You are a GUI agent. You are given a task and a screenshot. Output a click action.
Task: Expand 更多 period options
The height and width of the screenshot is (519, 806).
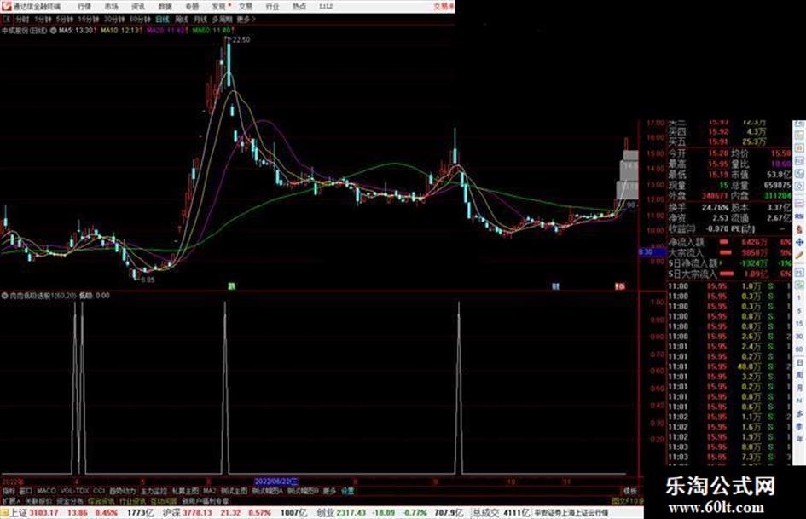pos(246,19)
